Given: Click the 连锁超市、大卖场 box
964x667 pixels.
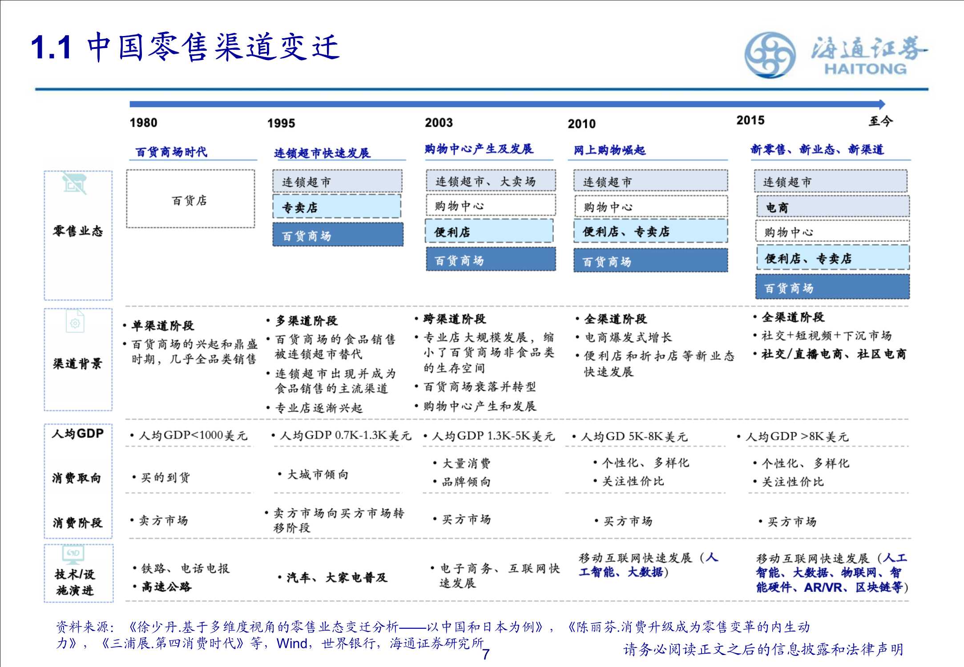Looking at the screenshot, I should 491,181.
